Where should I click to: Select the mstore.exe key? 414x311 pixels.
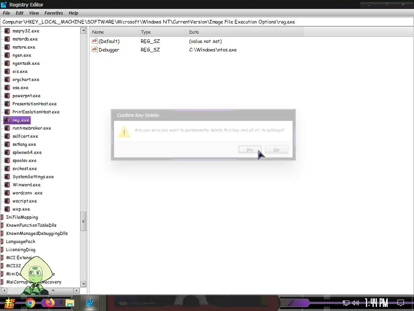click(23, 47)
